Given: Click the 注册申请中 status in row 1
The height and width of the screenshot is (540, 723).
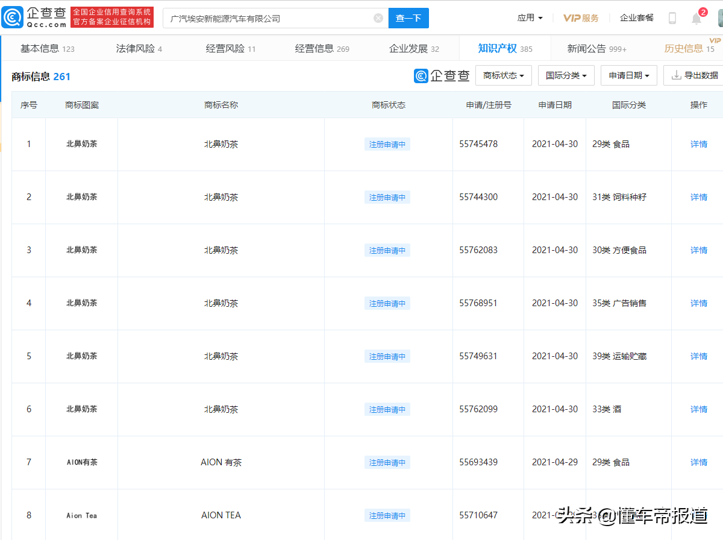Looking at the screenshot, I should [387, 144].
